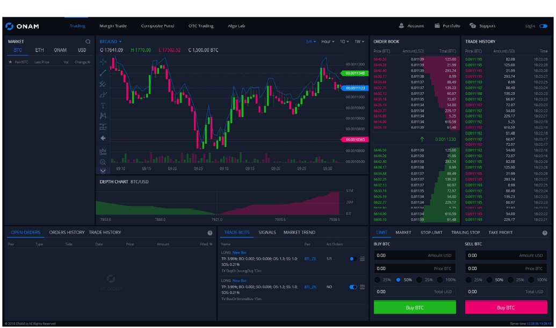556x328 pixels.
Task: Open the Account user icon
Action: pyautogui.click(x=401, y=26)
